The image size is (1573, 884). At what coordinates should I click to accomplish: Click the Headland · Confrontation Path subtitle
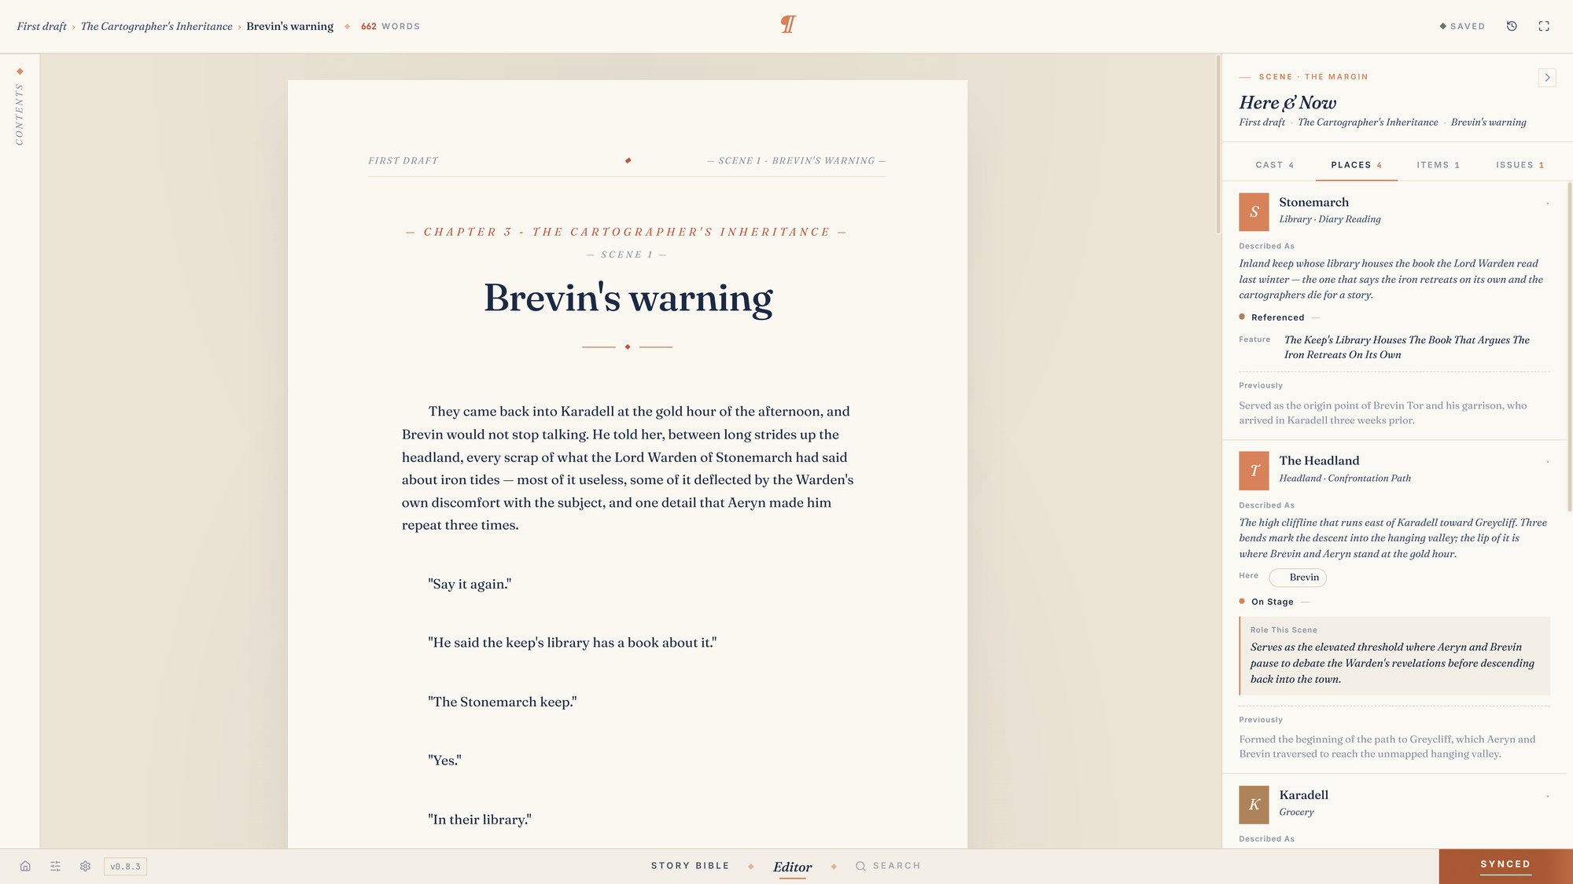point(1345,478)
